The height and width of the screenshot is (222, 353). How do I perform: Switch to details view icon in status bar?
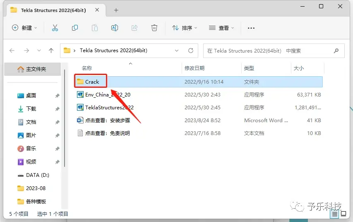click(x=335, y=214)
